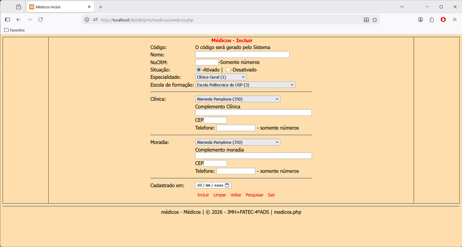Click the footer copyright text
Image resolution: width=462 pixels, height=247 pixels.
(231, 212)
